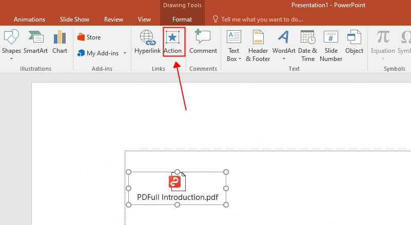Open the Office Store add-ins

click(89, 37)
